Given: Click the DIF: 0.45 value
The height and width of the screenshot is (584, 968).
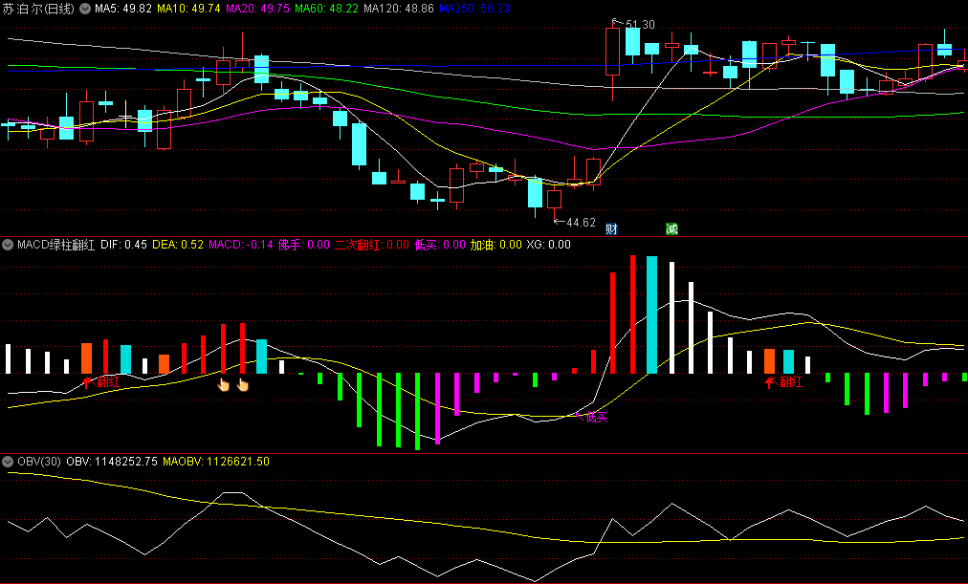Looking at the screenshot, I should [x=123, y=245].
